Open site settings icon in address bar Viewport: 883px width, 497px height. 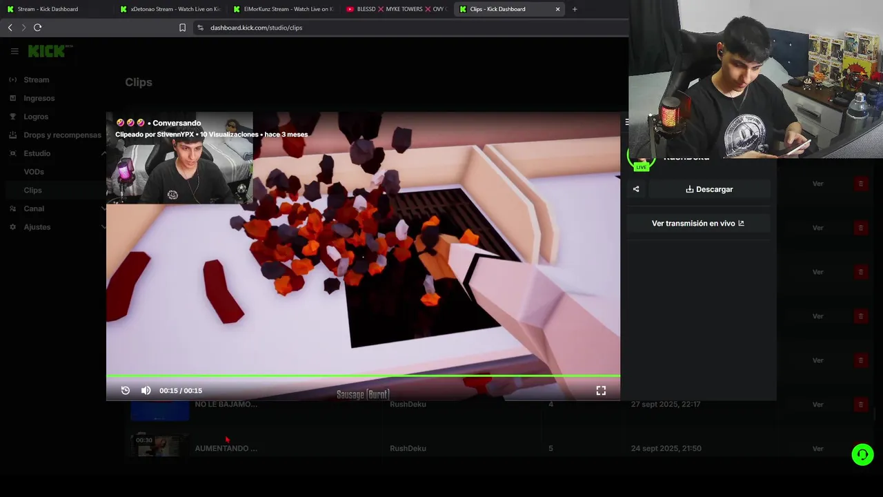click(200, 28)
